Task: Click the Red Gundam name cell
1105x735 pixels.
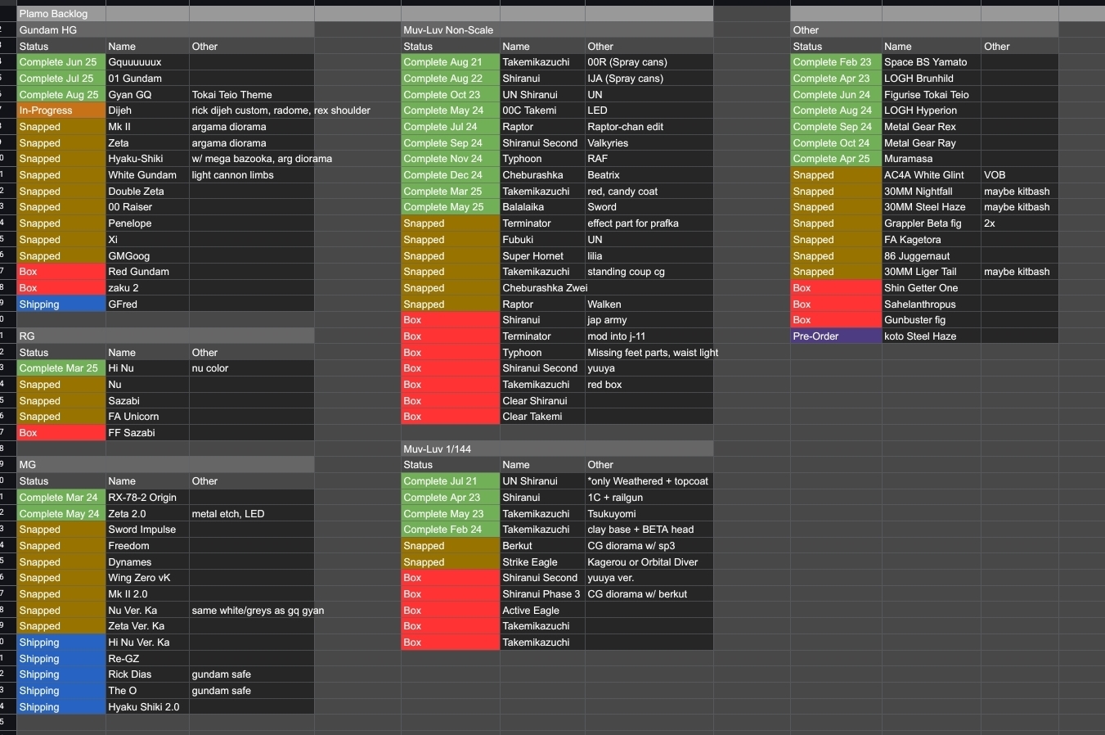Action: click(x=147, y=272)
